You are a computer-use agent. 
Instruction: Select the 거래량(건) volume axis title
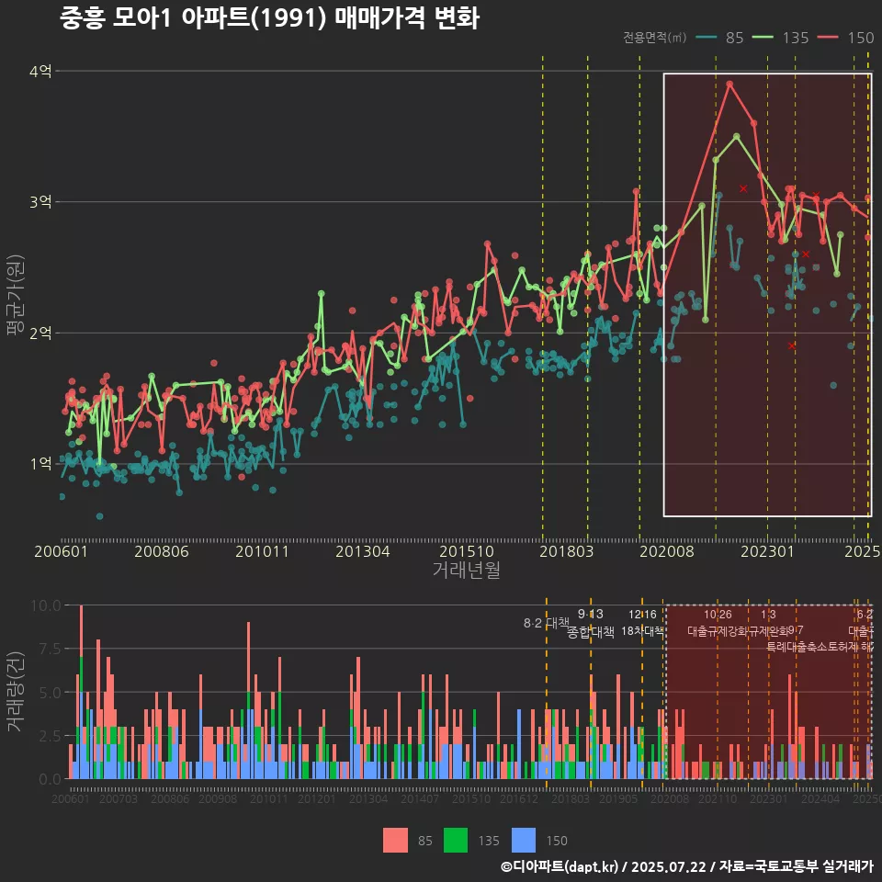pos(15,692)
